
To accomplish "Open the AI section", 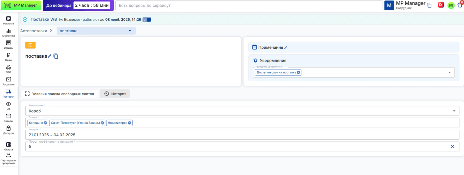I will (8, 106).
